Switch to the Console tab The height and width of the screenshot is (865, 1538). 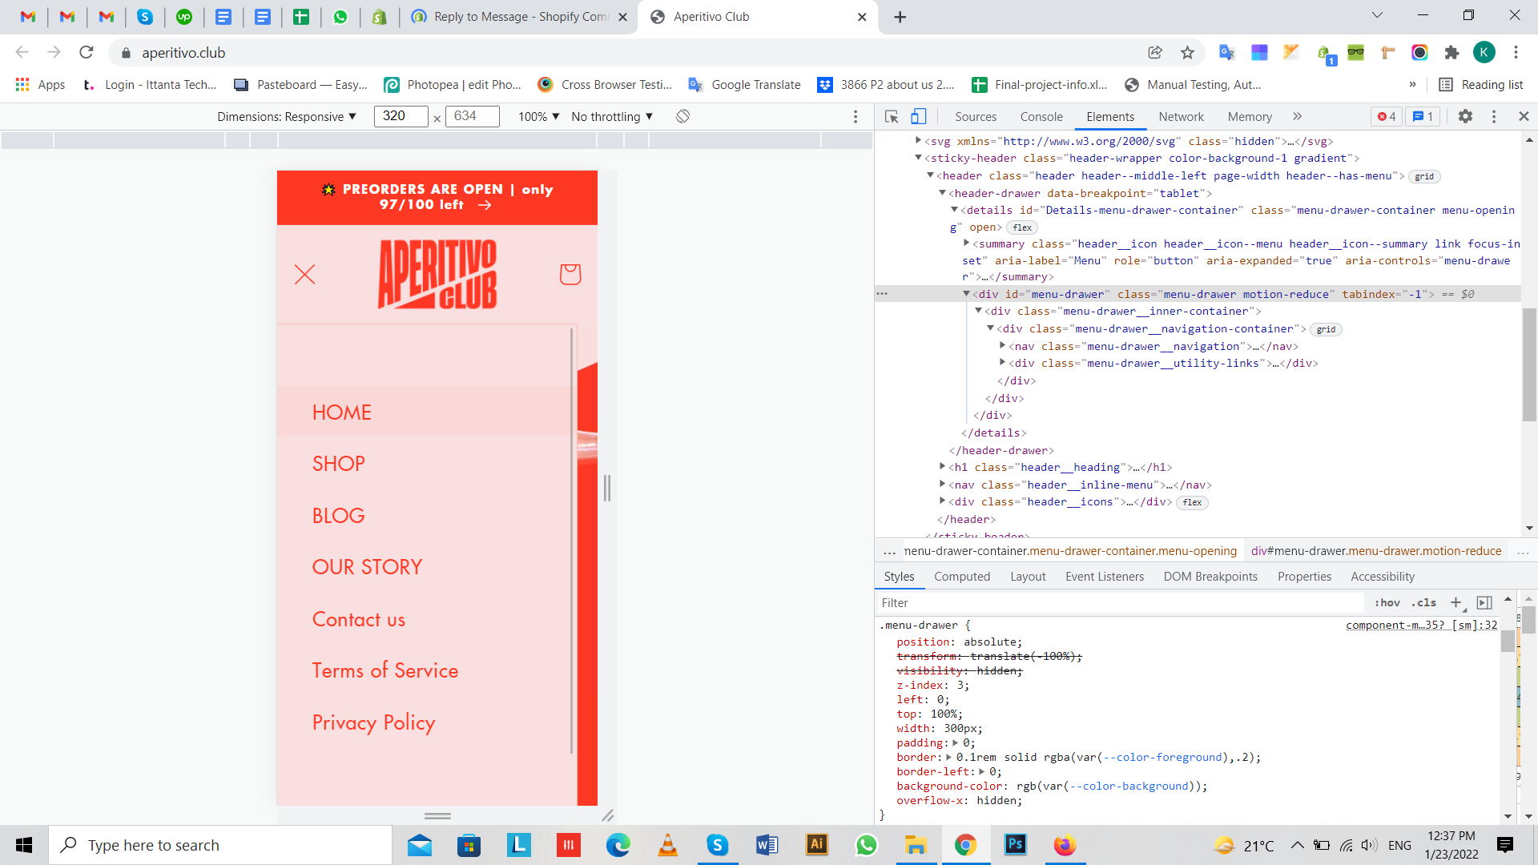click(x=1041, y=117)
